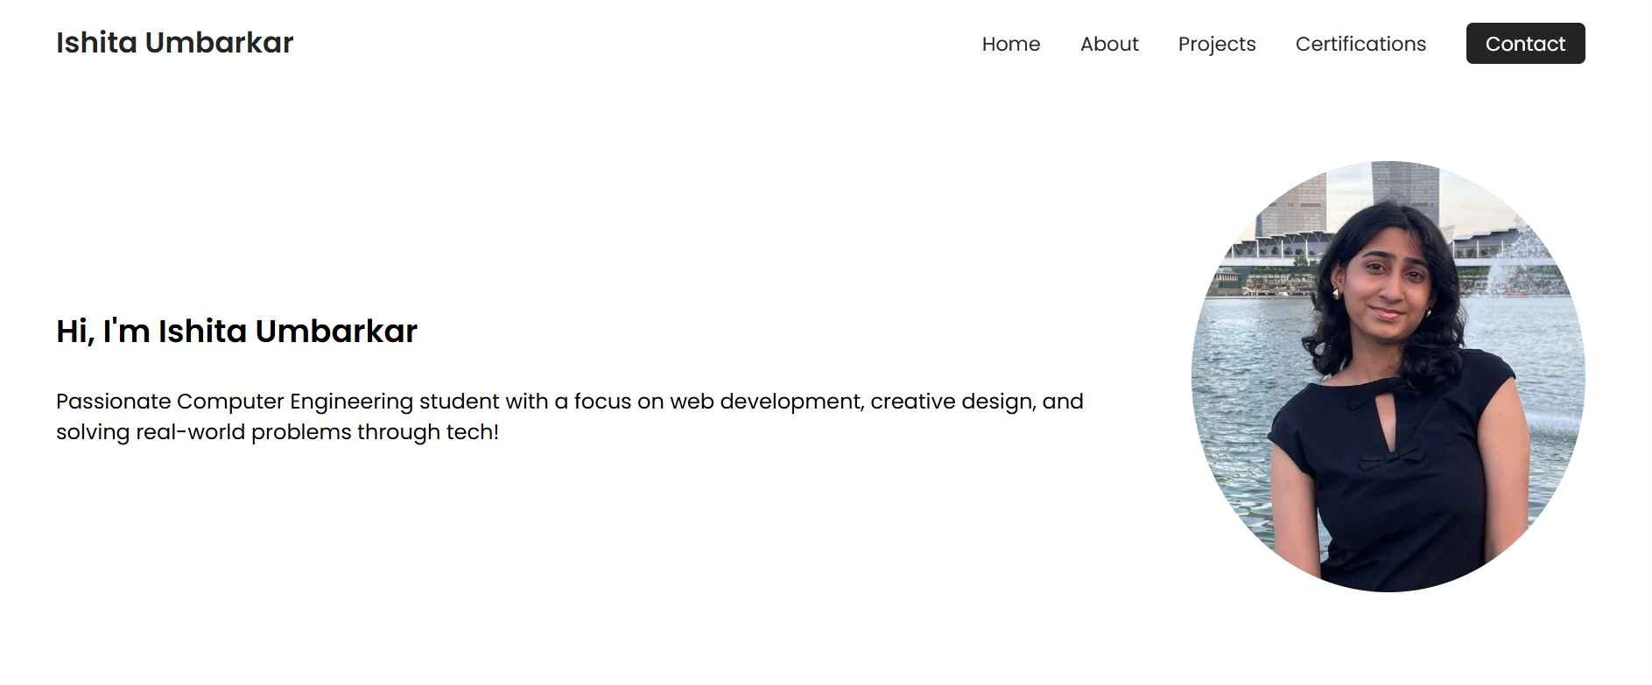
Task: Click the word student in the intro
Action: coord(459,402)
